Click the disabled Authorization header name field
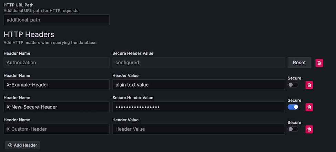 tap(57, 63)
